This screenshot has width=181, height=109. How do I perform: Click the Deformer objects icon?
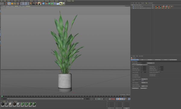click(x=55, y=4)
